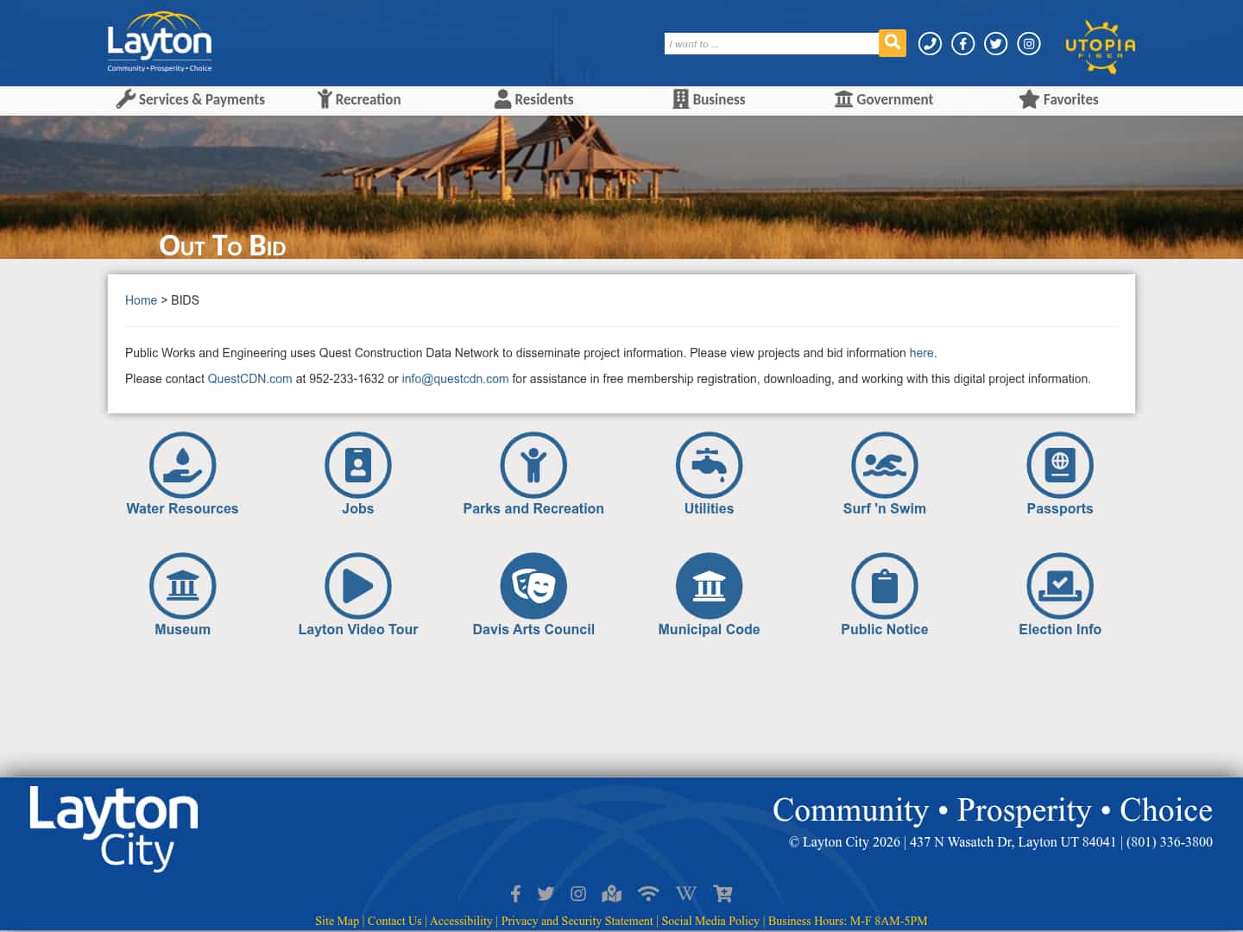Open the Social Media Policy footer link

[x=710, y=921]
